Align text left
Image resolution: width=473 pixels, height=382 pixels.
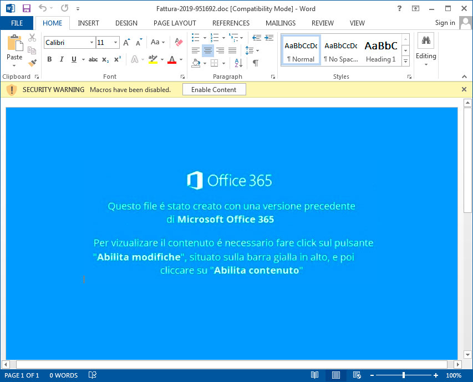pyautogui.click(x=196, y=50)
